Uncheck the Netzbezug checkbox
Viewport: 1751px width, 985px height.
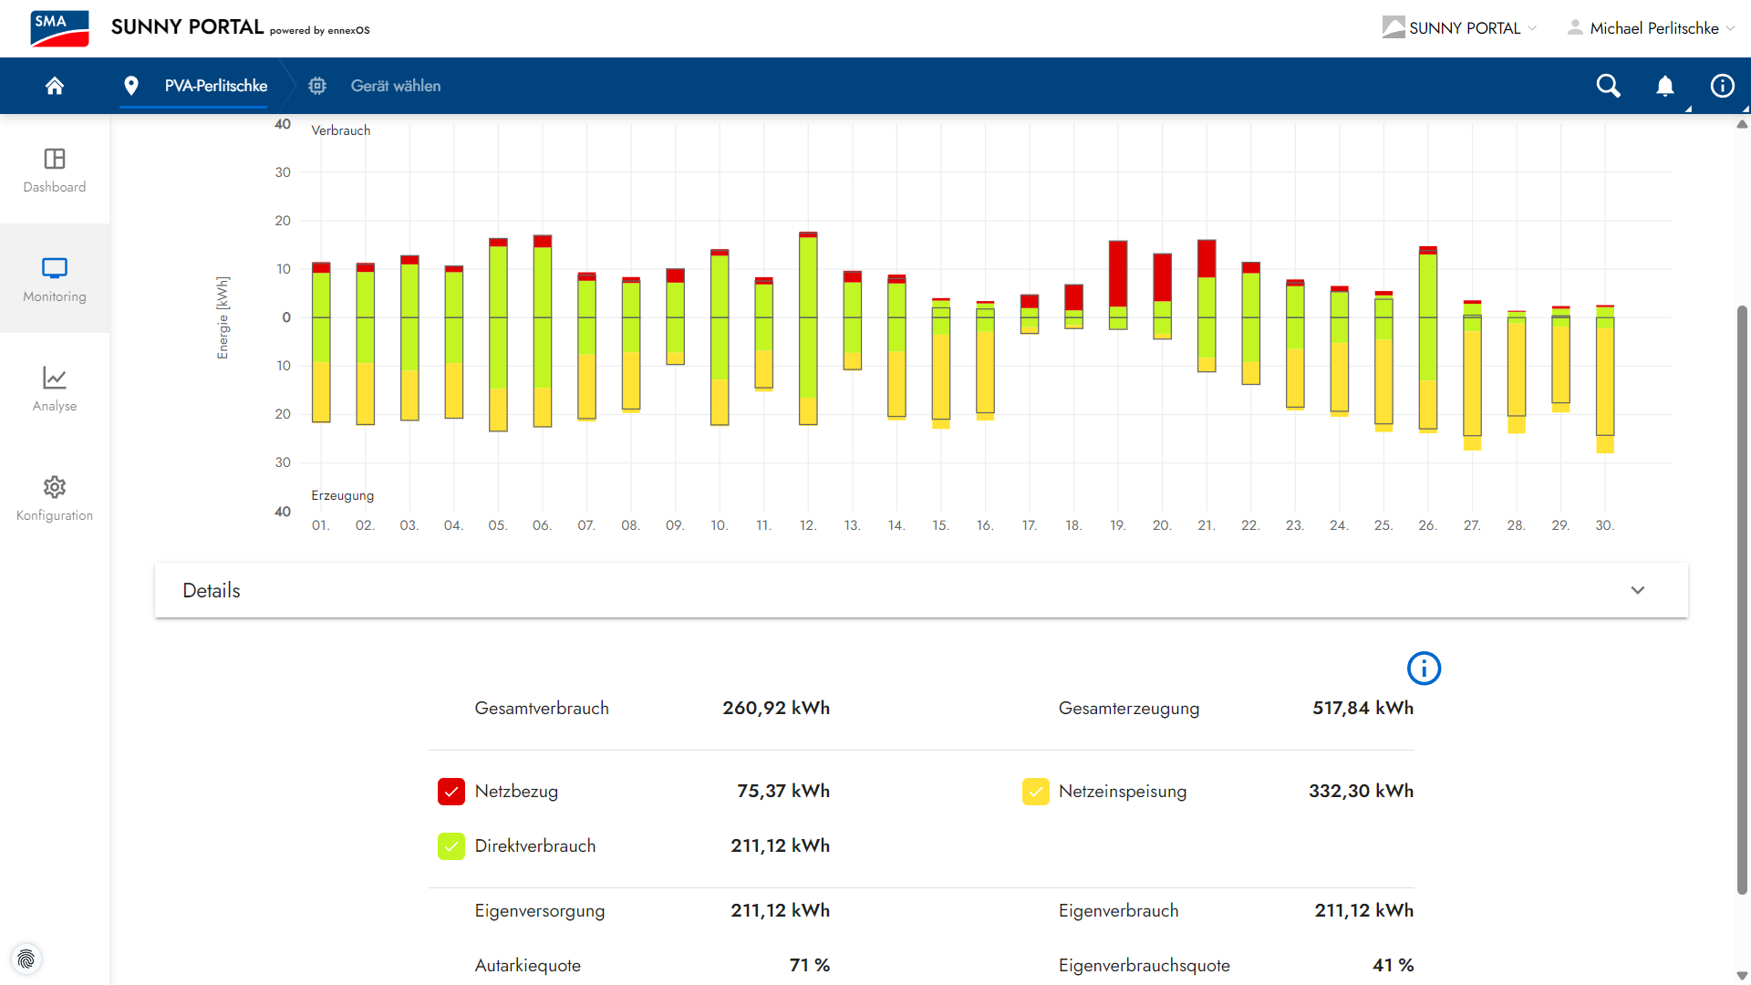(x=451, y=792)
